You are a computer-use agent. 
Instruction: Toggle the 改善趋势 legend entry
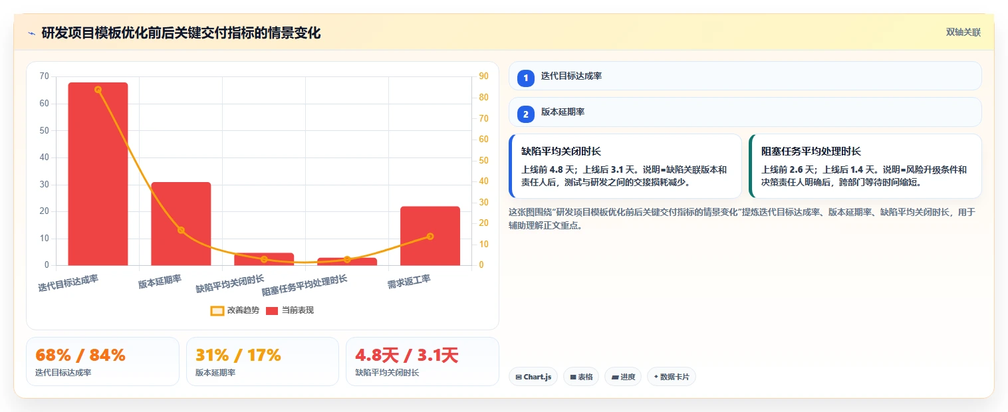pos(236,310)
